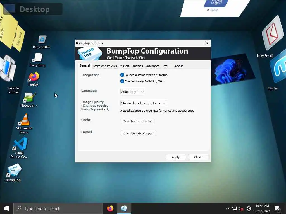Click the network tray icon
The height and width of the screenshot is (214, 286).
(234, 208)
